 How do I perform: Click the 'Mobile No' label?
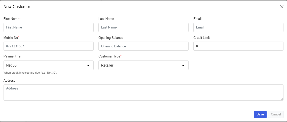pos(11,38)
